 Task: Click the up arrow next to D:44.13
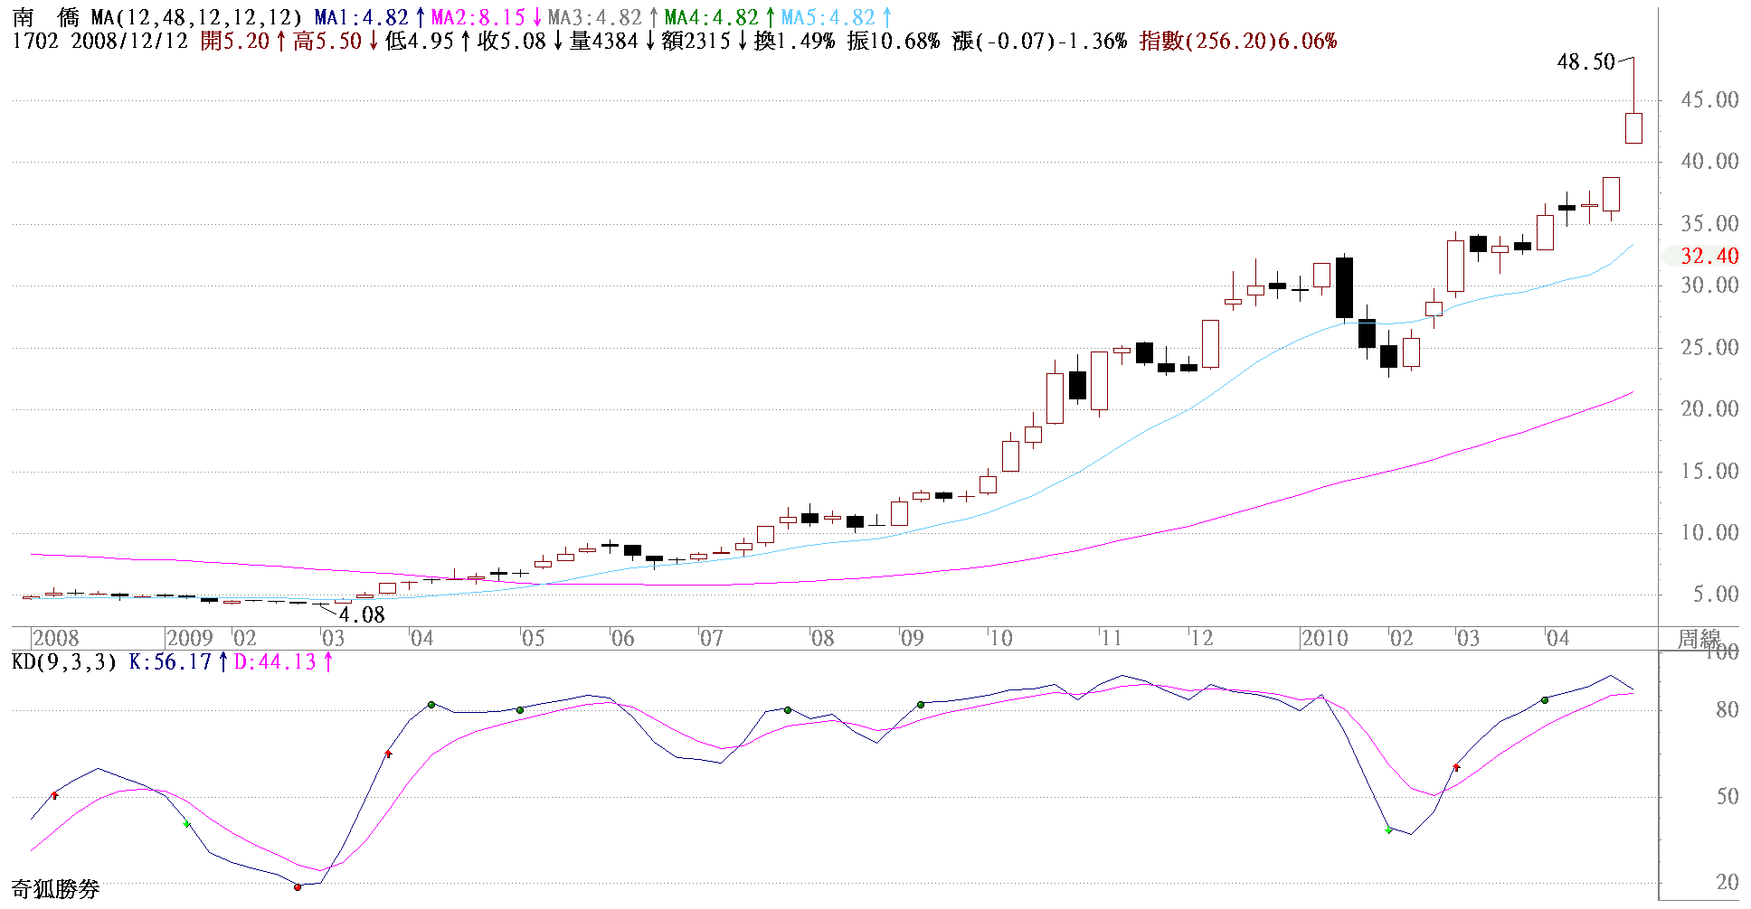coord(328,662)
